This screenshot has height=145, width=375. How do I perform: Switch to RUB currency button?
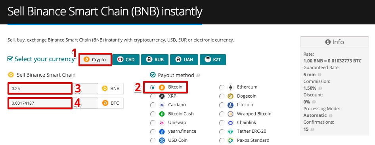click(x=155, y=60)
